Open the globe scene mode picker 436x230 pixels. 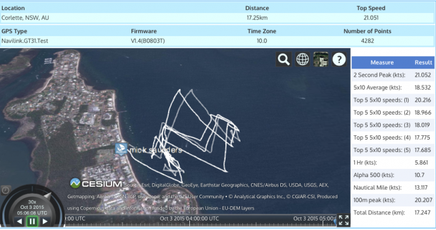point(302,59)
